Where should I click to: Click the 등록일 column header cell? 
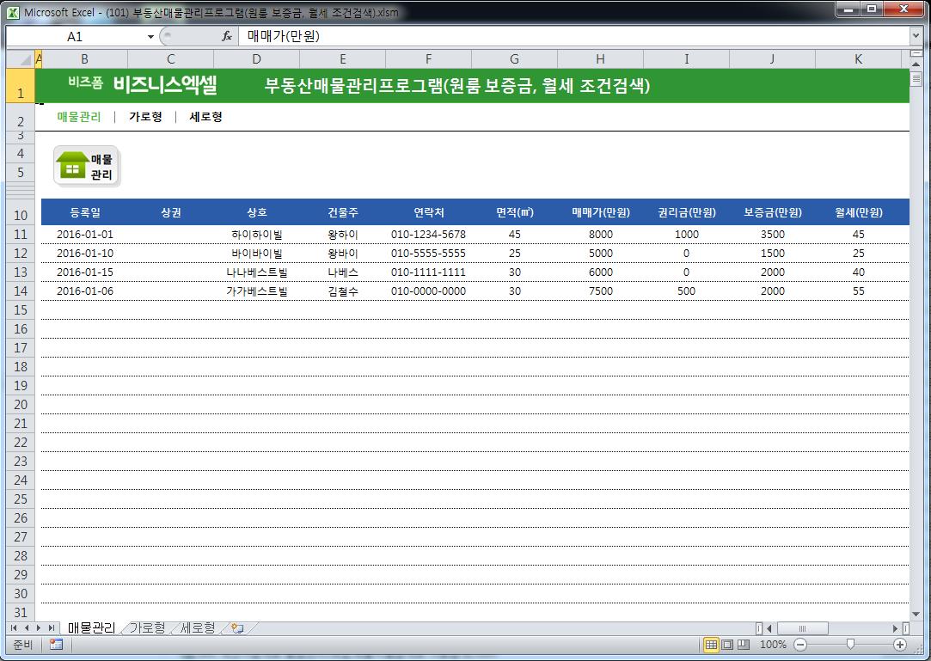[85, 212]
